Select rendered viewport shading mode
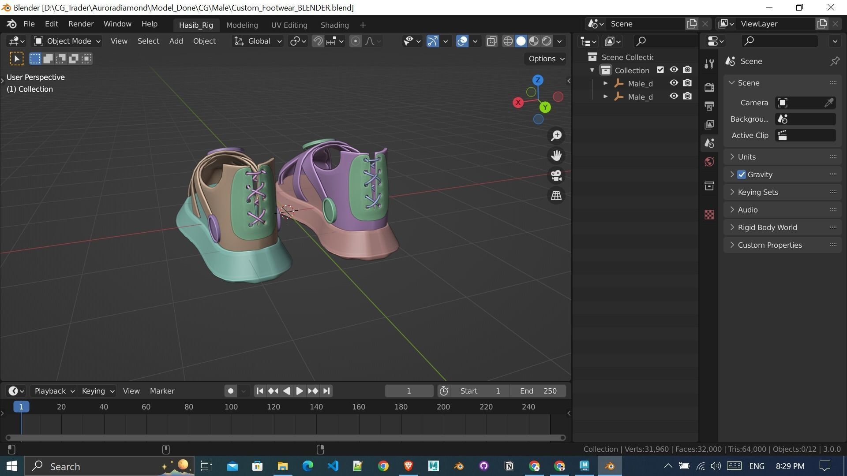This screenshot has width=847, height=476. [x=547, y=41]
